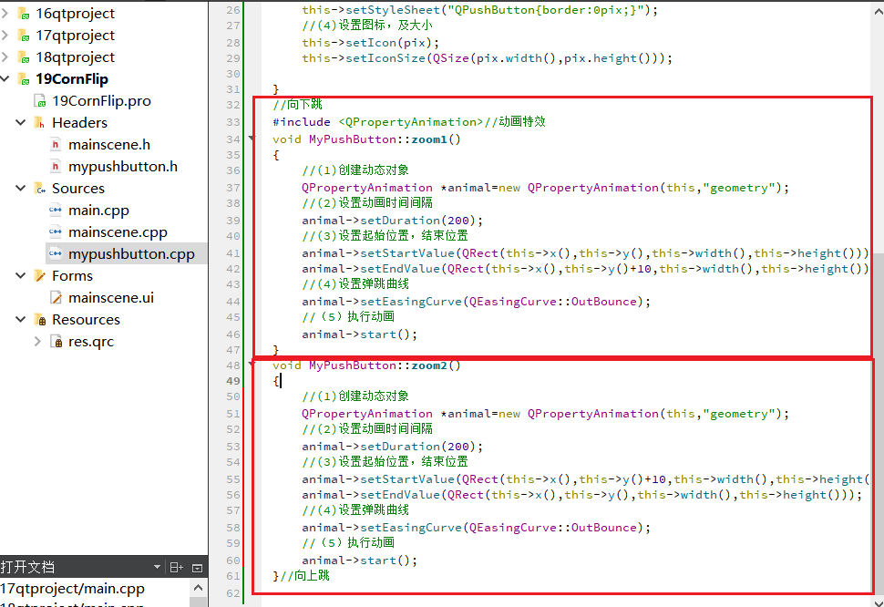Open mainscene.cpp under Sources
Viewport: 884px width, 607px height.
pos(118,232)
